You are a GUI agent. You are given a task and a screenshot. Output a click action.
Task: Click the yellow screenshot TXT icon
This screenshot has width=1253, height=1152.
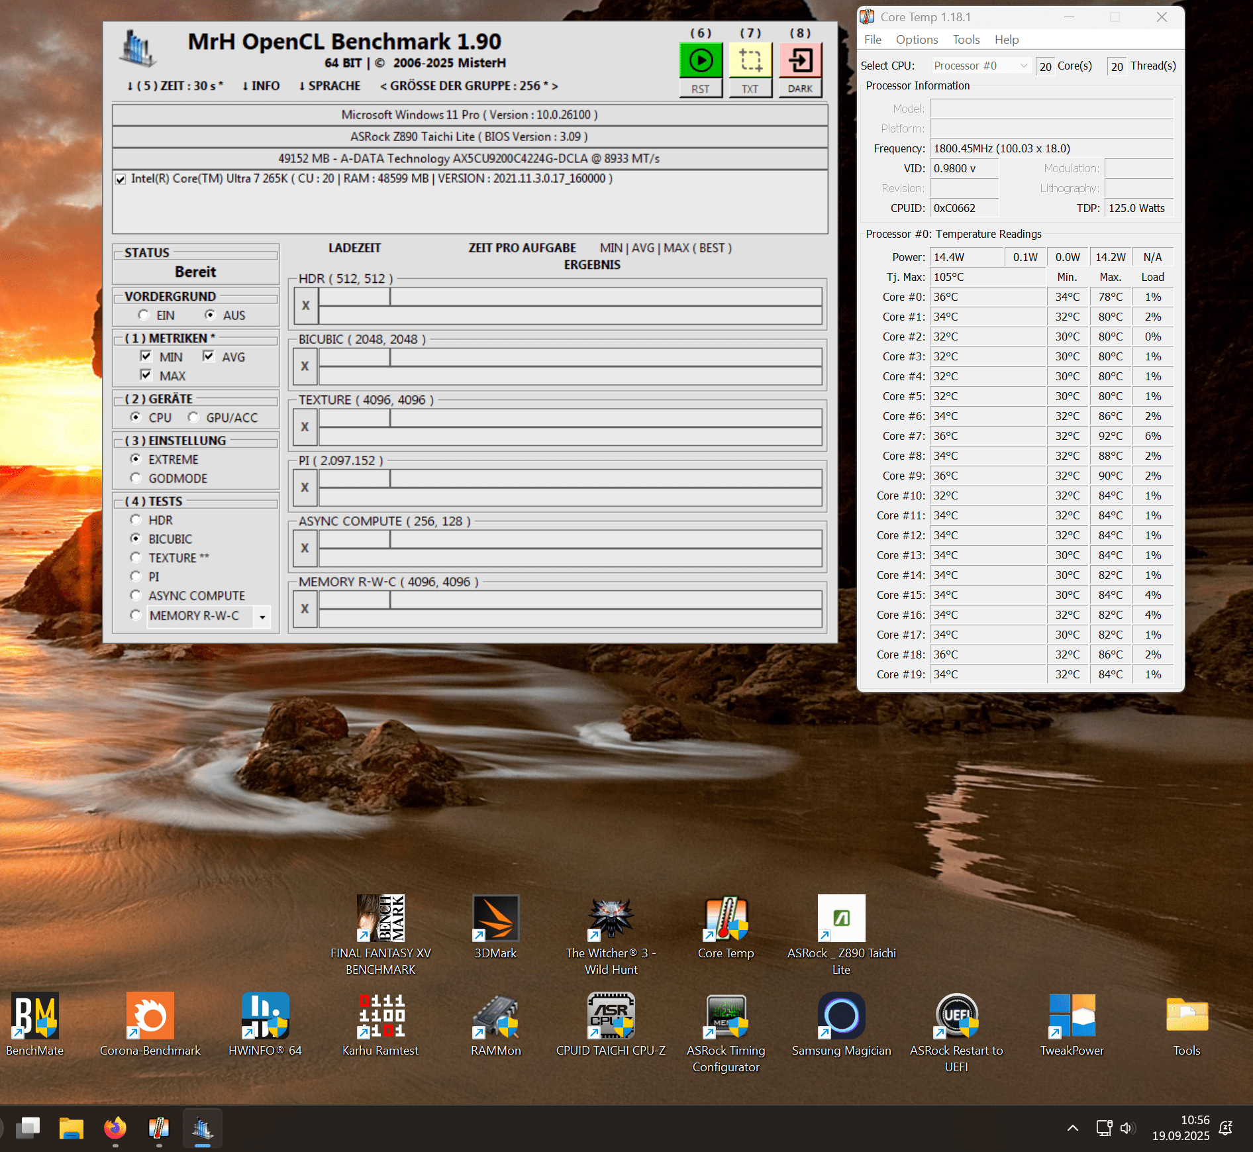click(750, 61)
